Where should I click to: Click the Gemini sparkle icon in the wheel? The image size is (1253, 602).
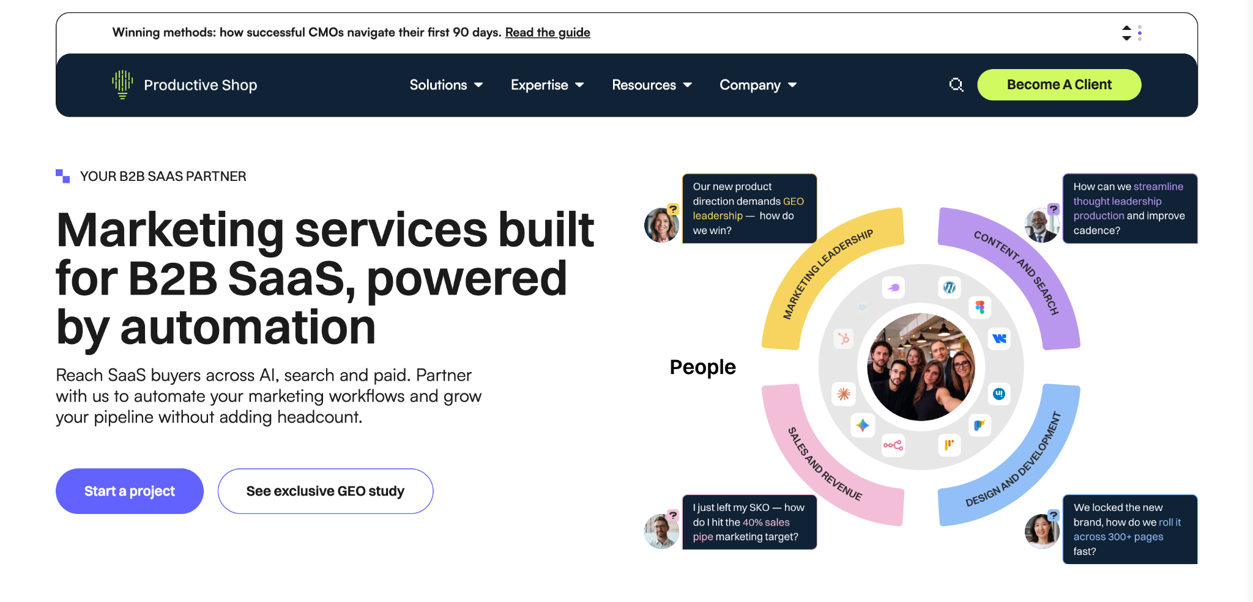pos(863,425)
